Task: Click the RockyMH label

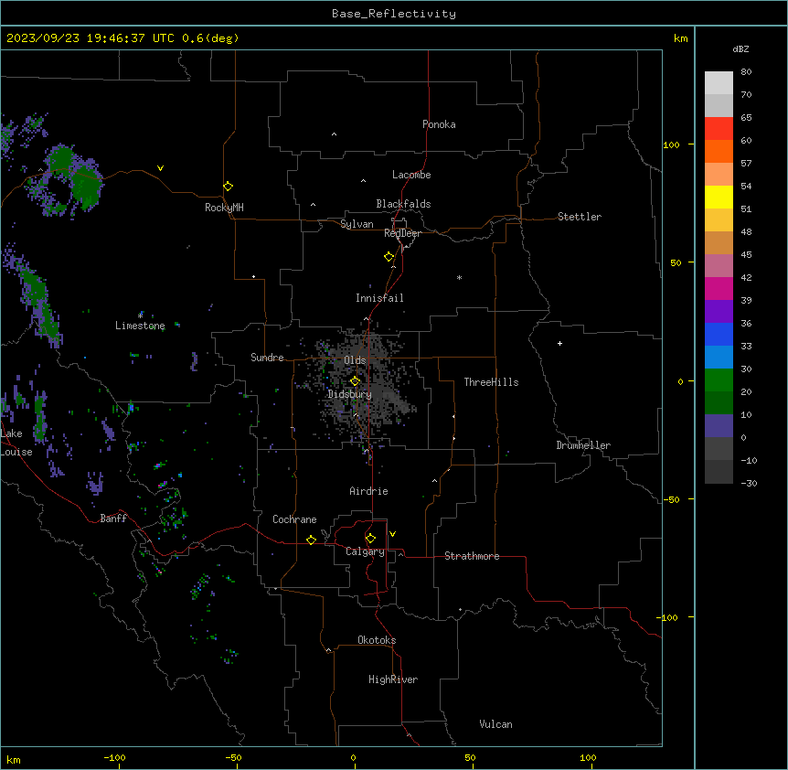Action: pos(224,208)
